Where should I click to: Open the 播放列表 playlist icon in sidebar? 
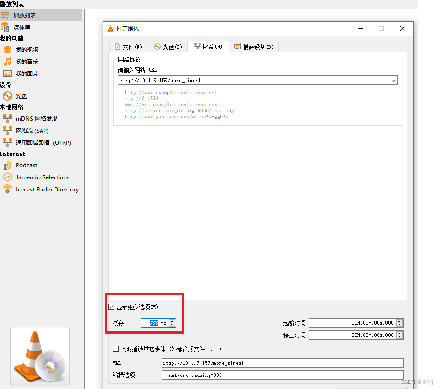5,15
